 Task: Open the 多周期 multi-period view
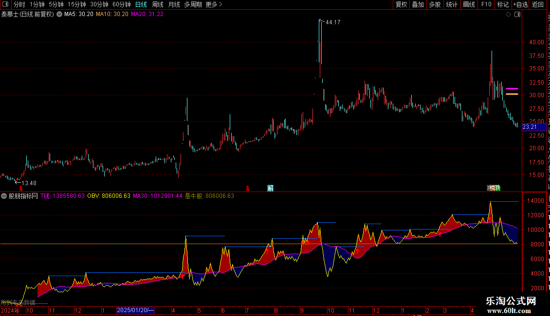coord(193,4)
